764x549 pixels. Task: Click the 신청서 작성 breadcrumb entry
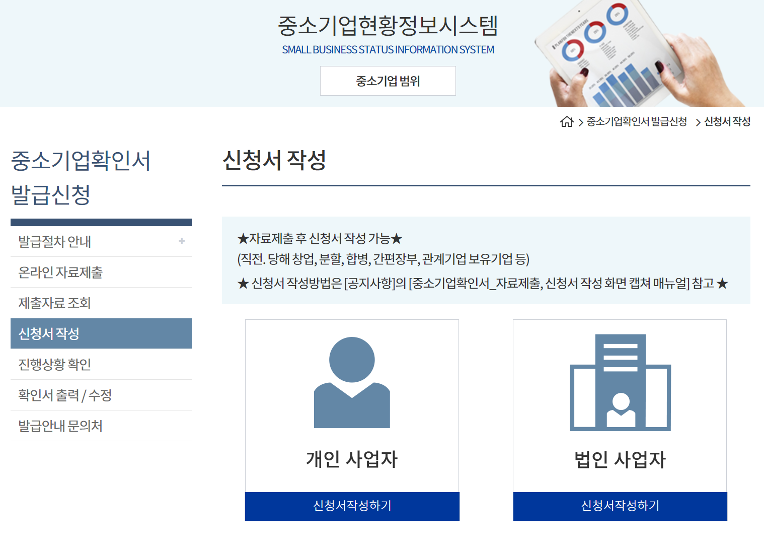[x=727, y=121]
